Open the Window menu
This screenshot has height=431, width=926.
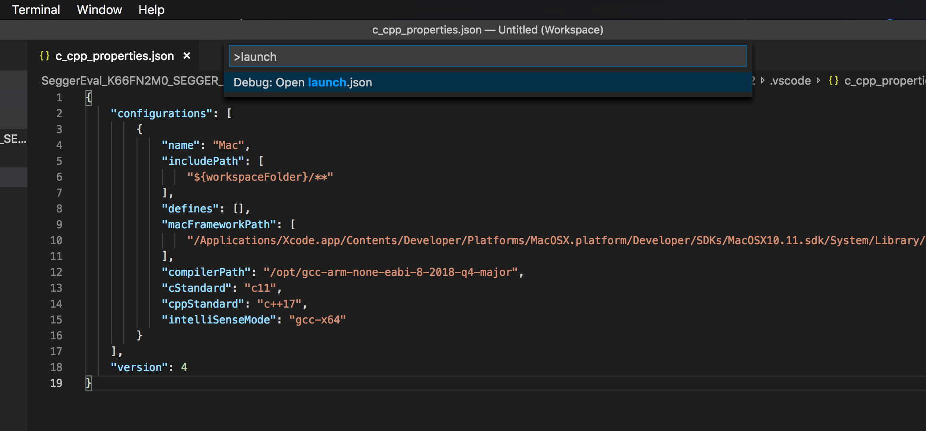99,10
